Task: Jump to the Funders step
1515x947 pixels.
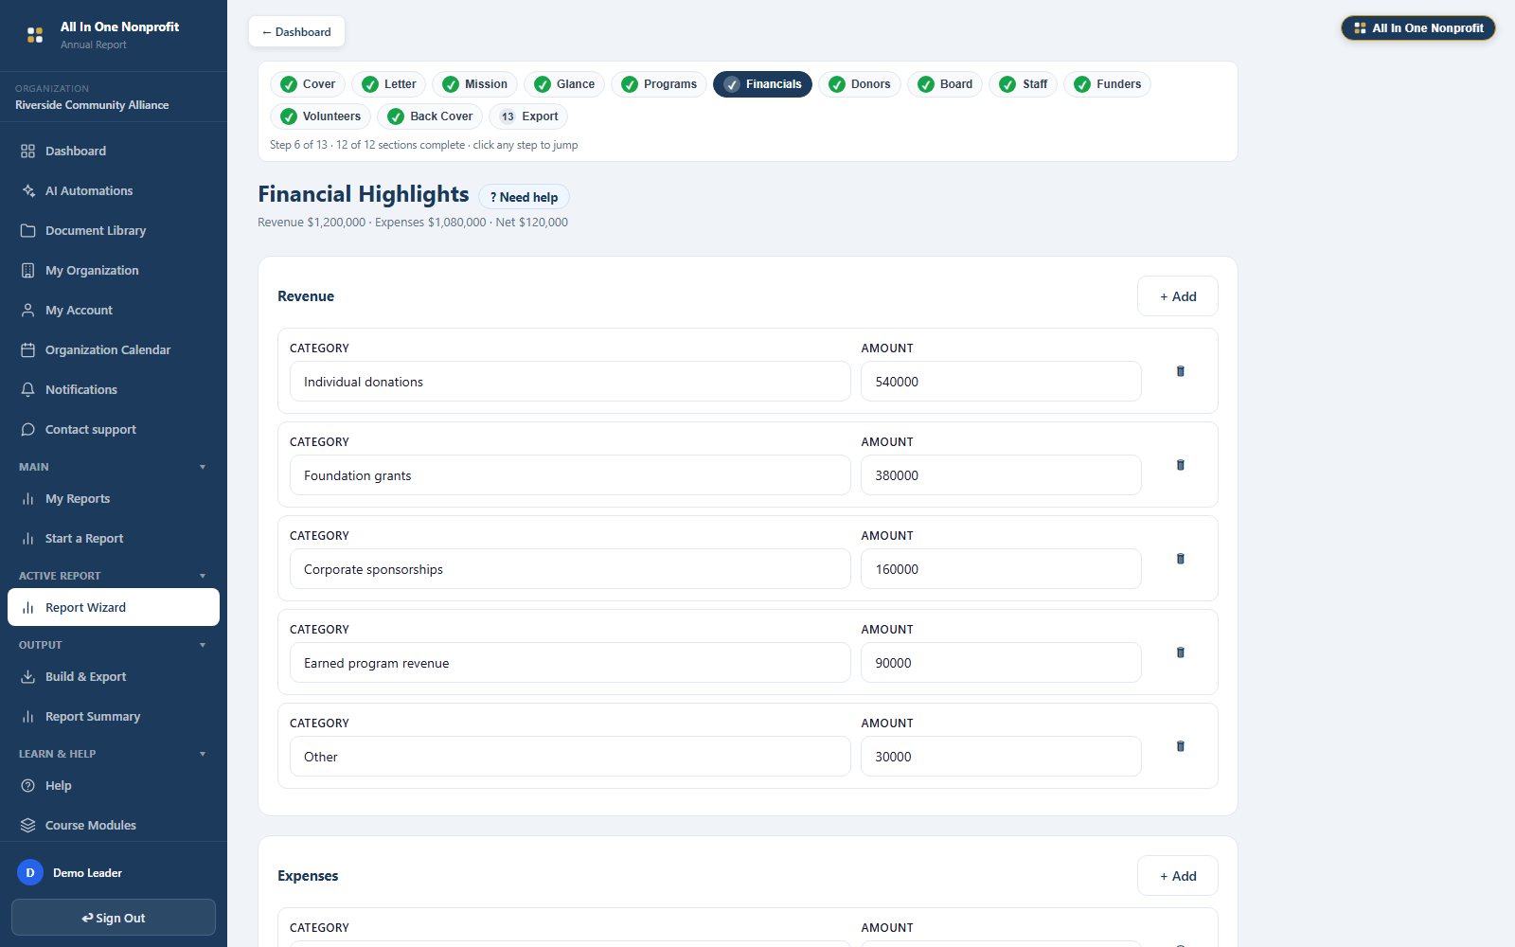Action: pyautogui.click(x=1108, y=84)
